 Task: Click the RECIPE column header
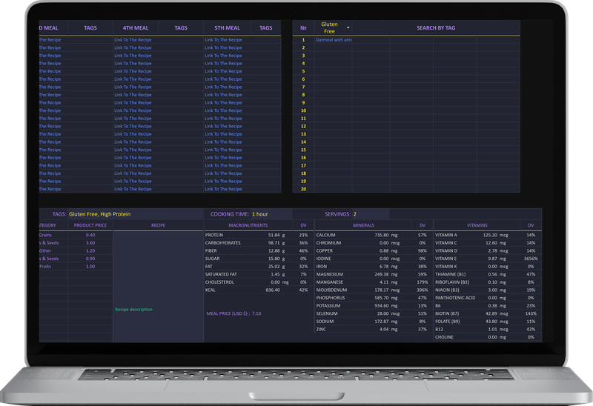158,225
